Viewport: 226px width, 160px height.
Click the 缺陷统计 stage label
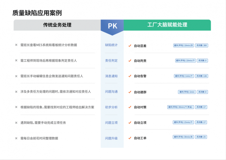pos(111,45)
